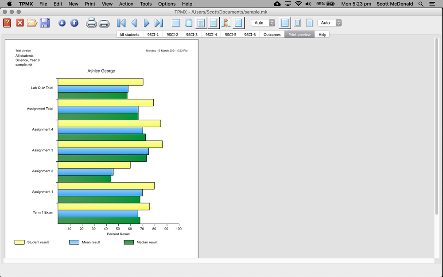This screenshot has height=277, width=443.
Task: Click the blue down arrow icon
Action: 62,23
